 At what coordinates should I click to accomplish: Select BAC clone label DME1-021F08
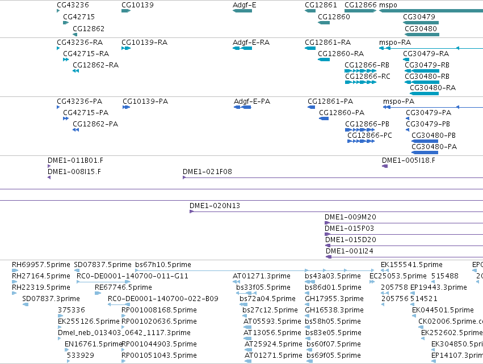tap(207, 172)
